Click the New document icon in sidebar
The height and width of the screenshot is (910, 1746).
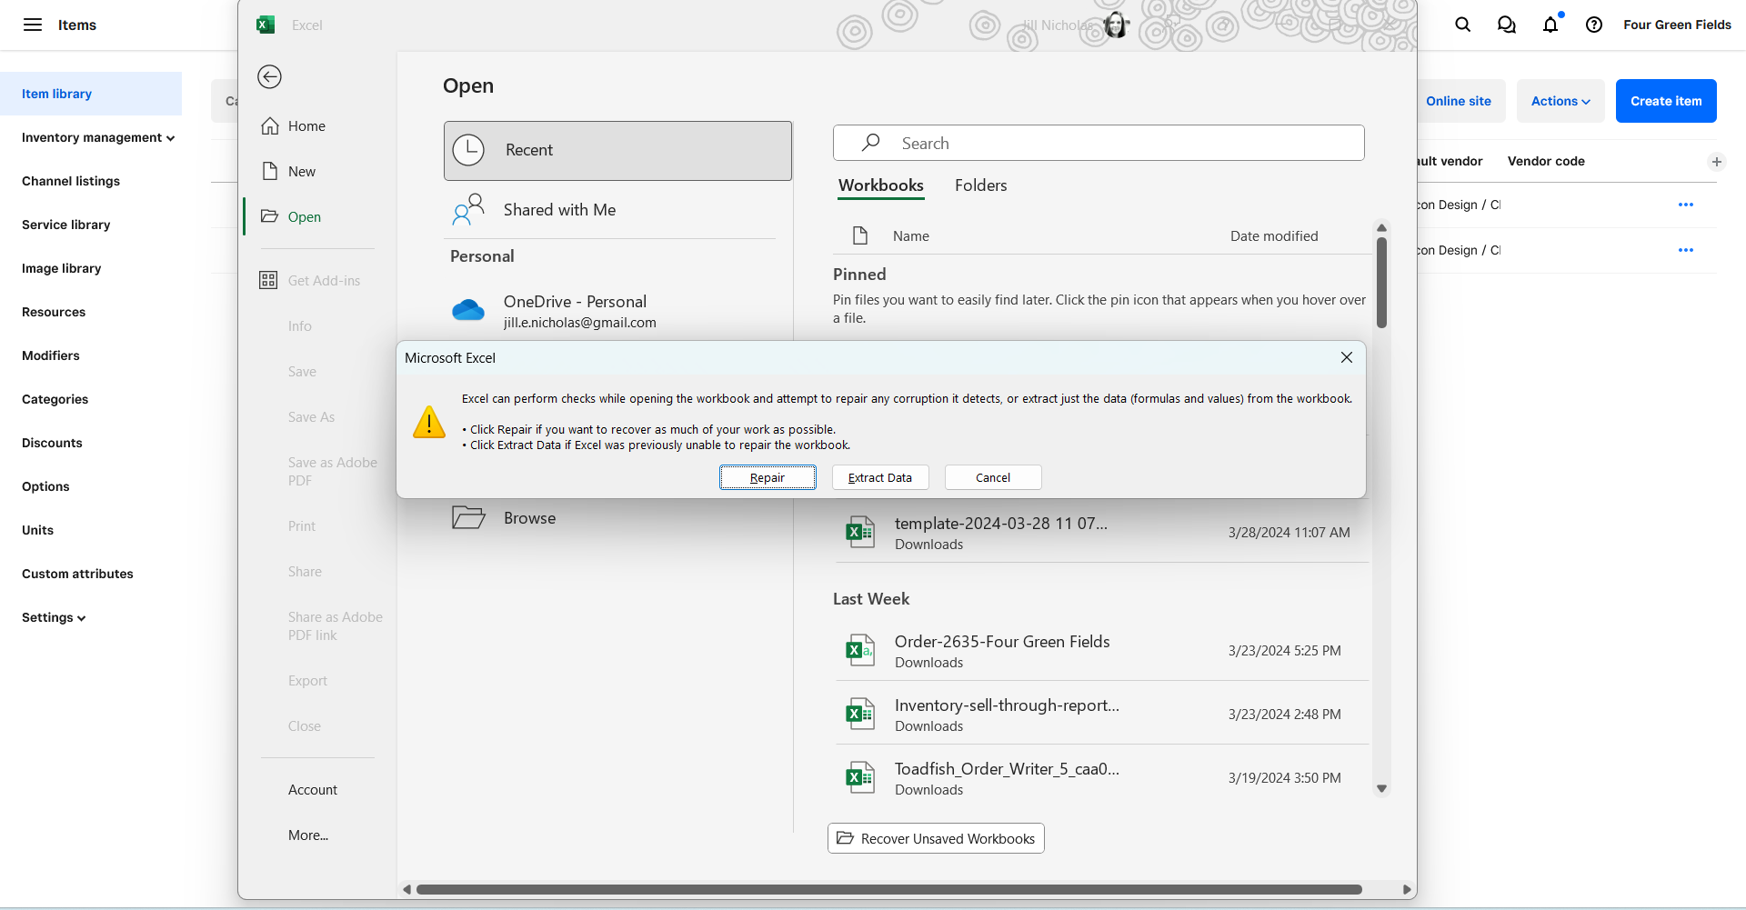click(x=270, y=171)
